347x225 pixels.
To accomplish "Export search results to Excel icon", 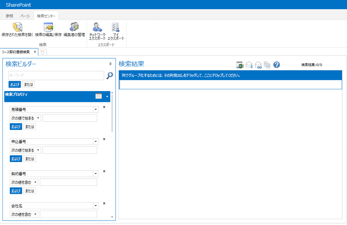I will tap(240, 65).
